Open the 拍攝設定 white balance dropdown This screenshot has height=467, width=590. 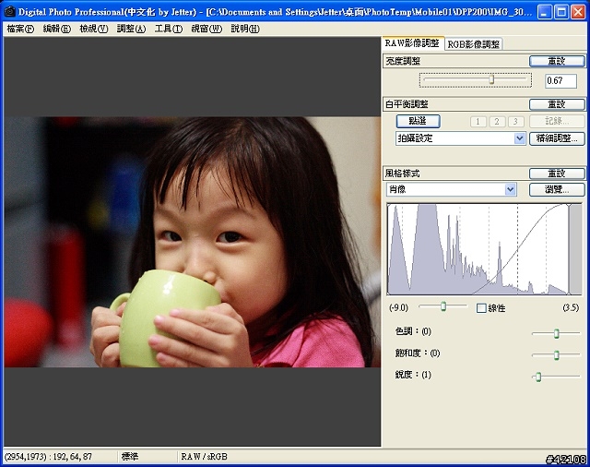coord(461,138)
